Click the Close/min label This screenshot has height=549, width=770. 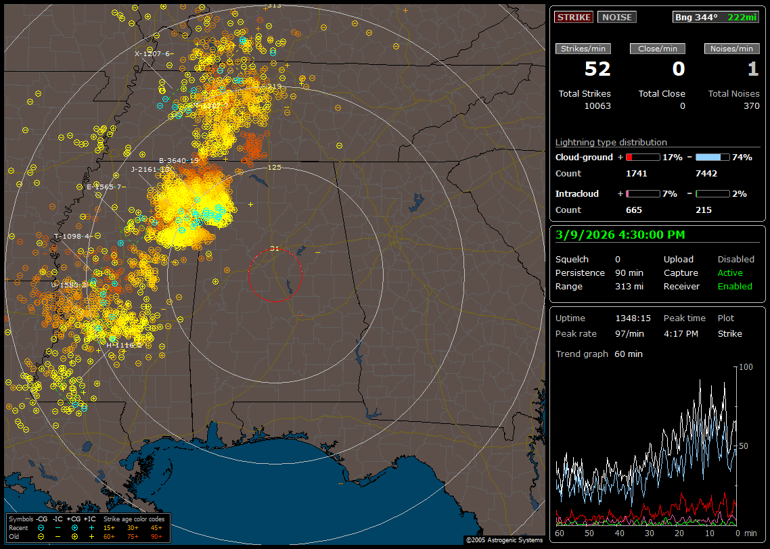point(658,49)
